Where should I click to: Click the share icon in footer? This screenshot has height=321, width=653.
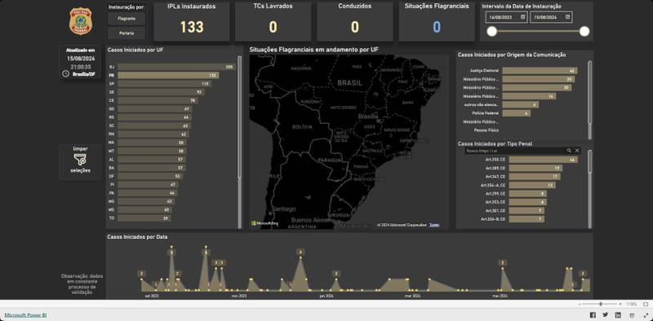632,315
